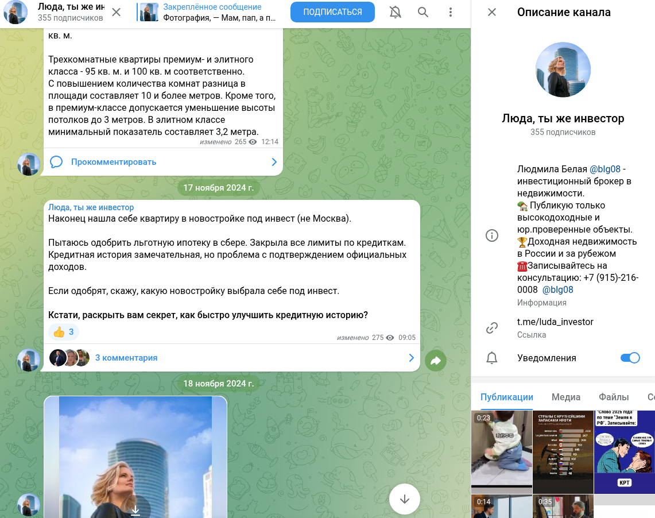The height and width of the screenshot is (518, 655).
Task: Click channel avatar beside the photo post
Action: pos(29,505)
